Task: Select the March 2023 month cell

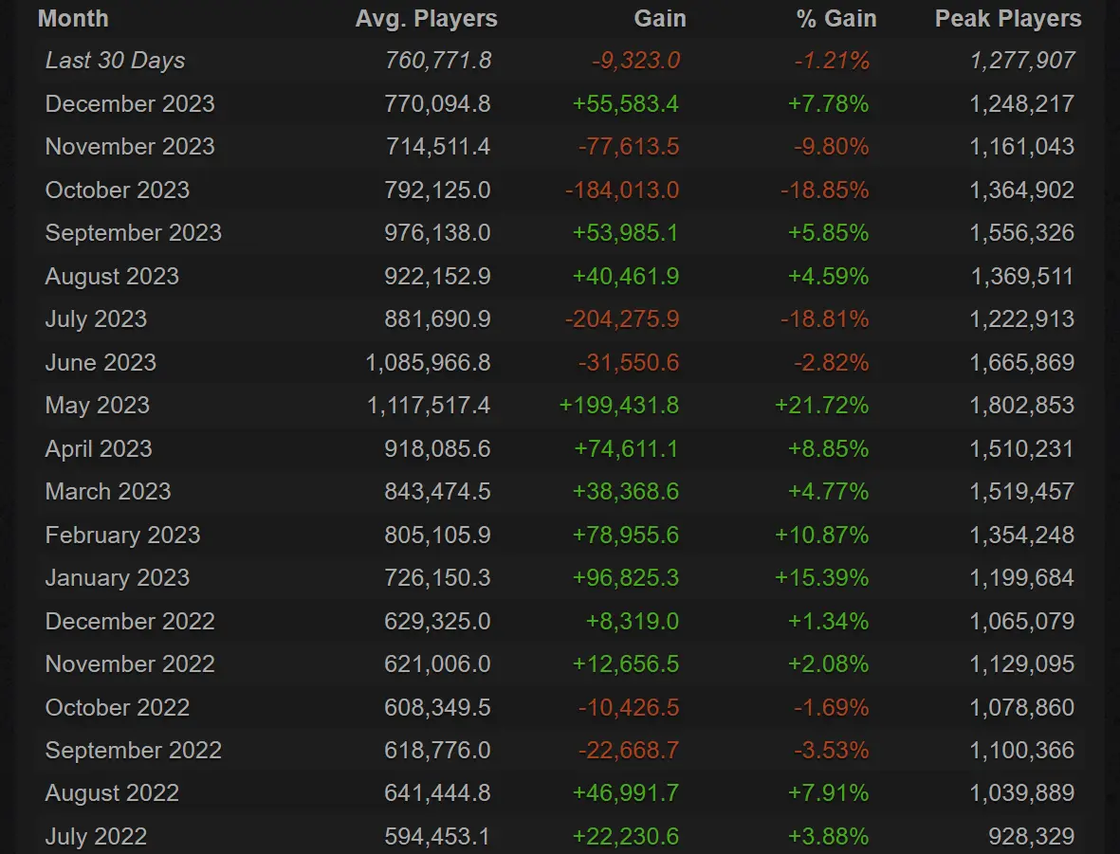Action: pyautogui.click(x=108, y=492)
